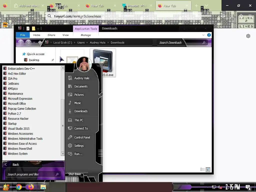This screenshot has height=192, width=256.
Task: Open Windows Administrative Tools group
Action: (25, 138)
